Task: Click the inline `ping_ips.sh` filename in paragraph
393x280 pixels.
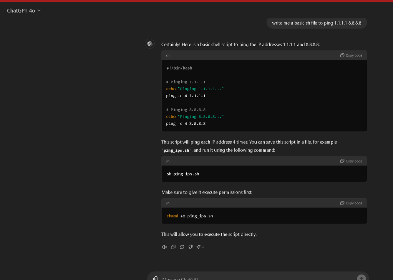Action: (x=176, y=151)
